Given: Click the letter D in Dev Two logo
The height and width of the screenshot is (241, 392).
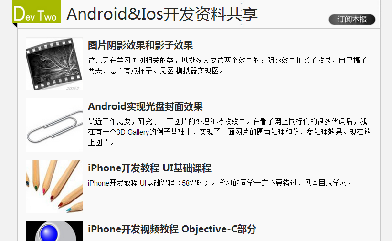Looking at the screenshot, I should (20, 13).
